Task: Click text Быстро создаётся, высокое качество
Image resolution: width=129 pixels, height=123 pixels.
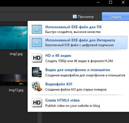Action: [73, 32]
